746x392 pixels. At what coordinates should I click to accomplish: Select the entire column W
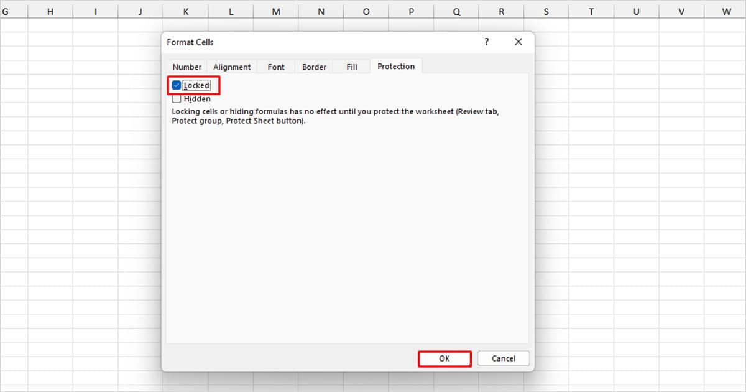pyautogui.click(x=726, y=11)
